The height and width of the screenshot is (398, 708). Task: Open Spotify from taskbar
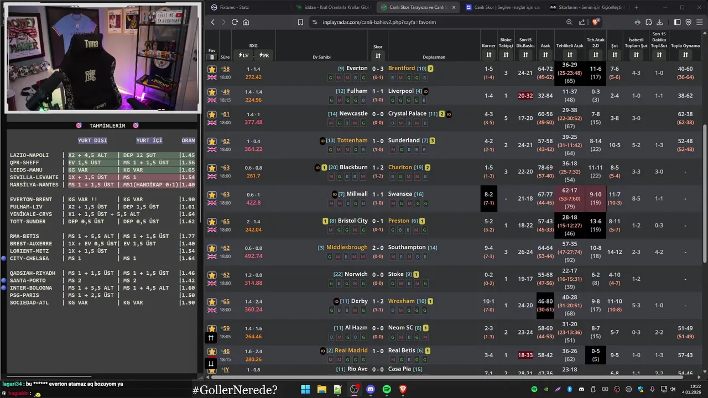pyautogui.click(x=387, y=389)
